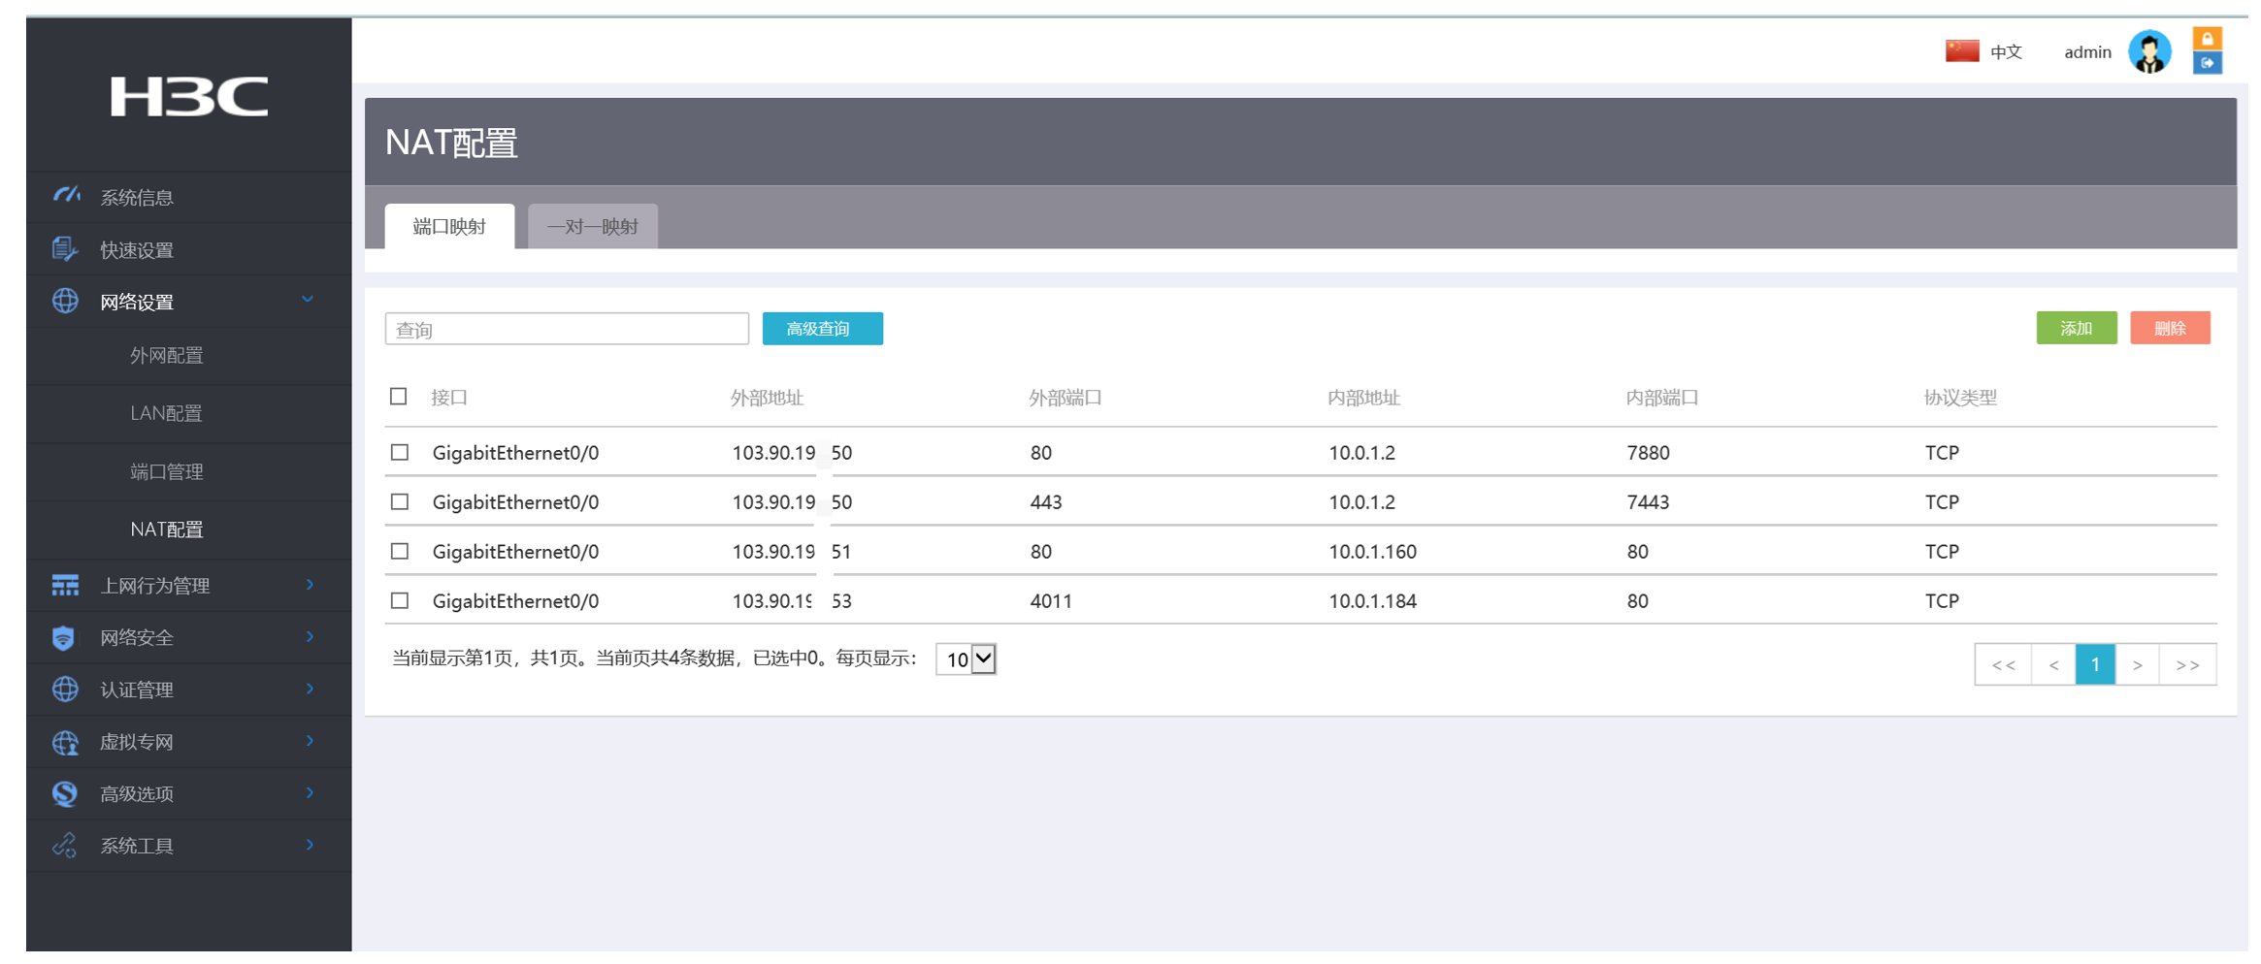
Task: Expand the 虚拟专网 menu chevron
Action: point(310,742)
